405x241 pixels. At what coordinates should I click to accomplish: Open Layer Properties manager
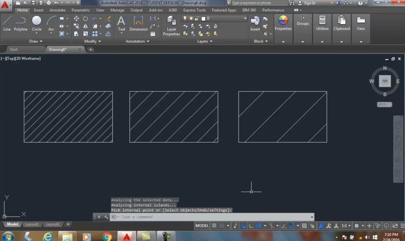[171, 26]
